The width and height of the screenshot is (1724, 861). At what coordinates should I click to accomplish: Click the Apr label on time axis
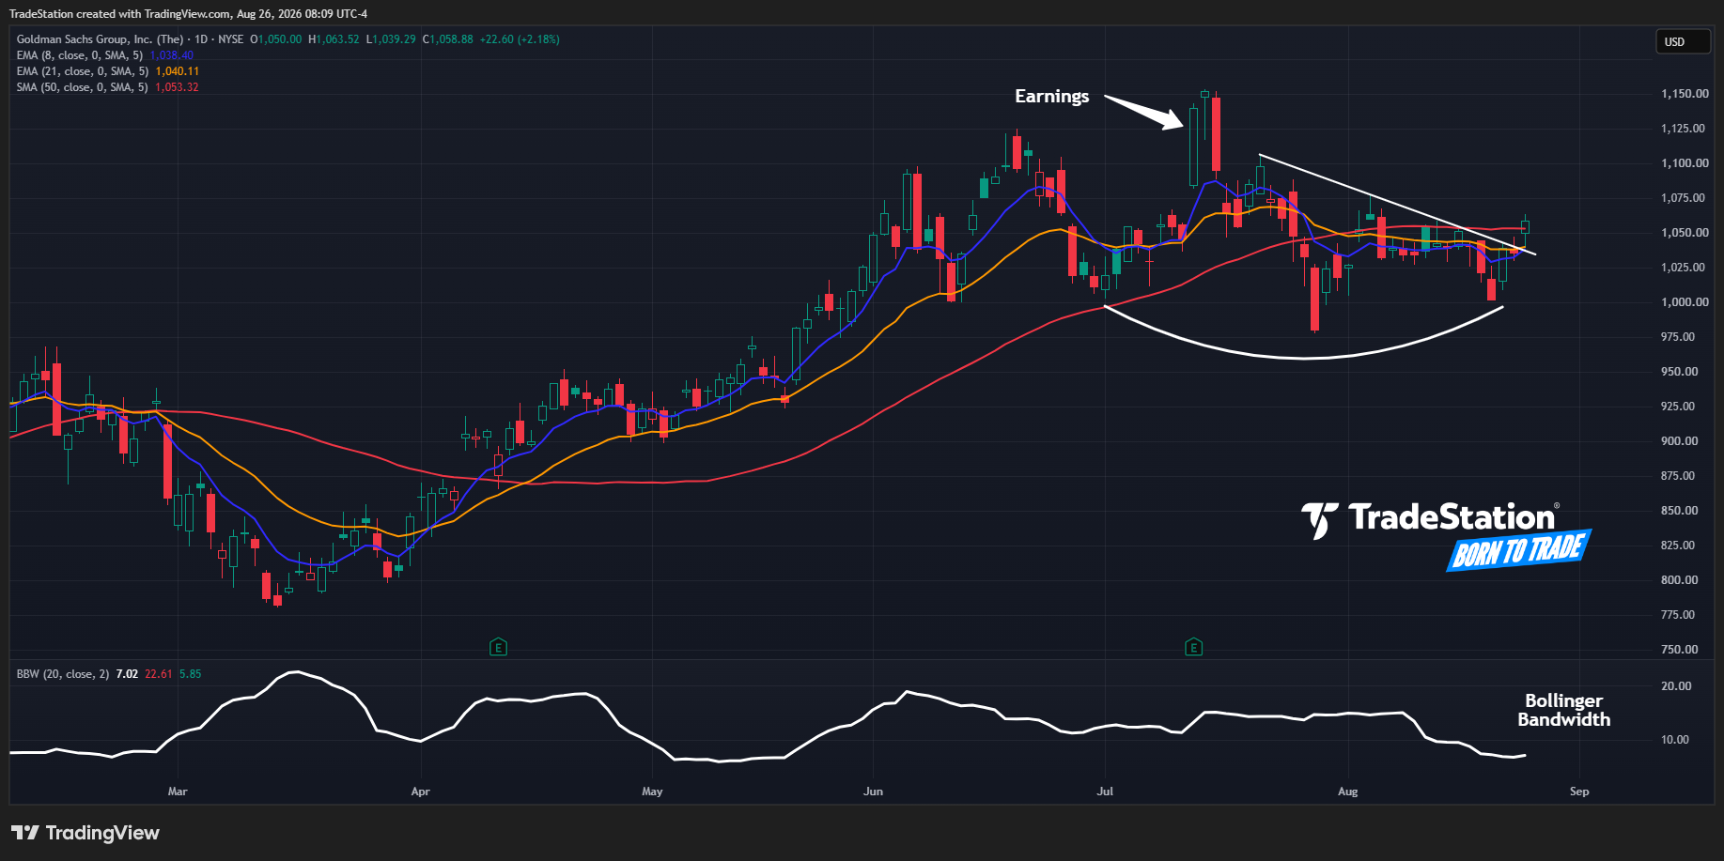point(420,792)
